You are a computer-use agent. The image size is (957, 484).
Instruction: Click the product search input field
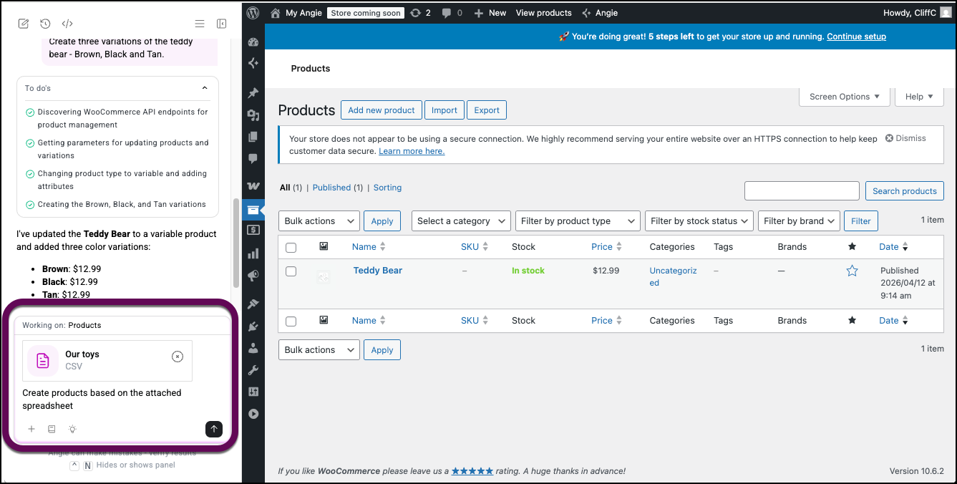point(801,190)
